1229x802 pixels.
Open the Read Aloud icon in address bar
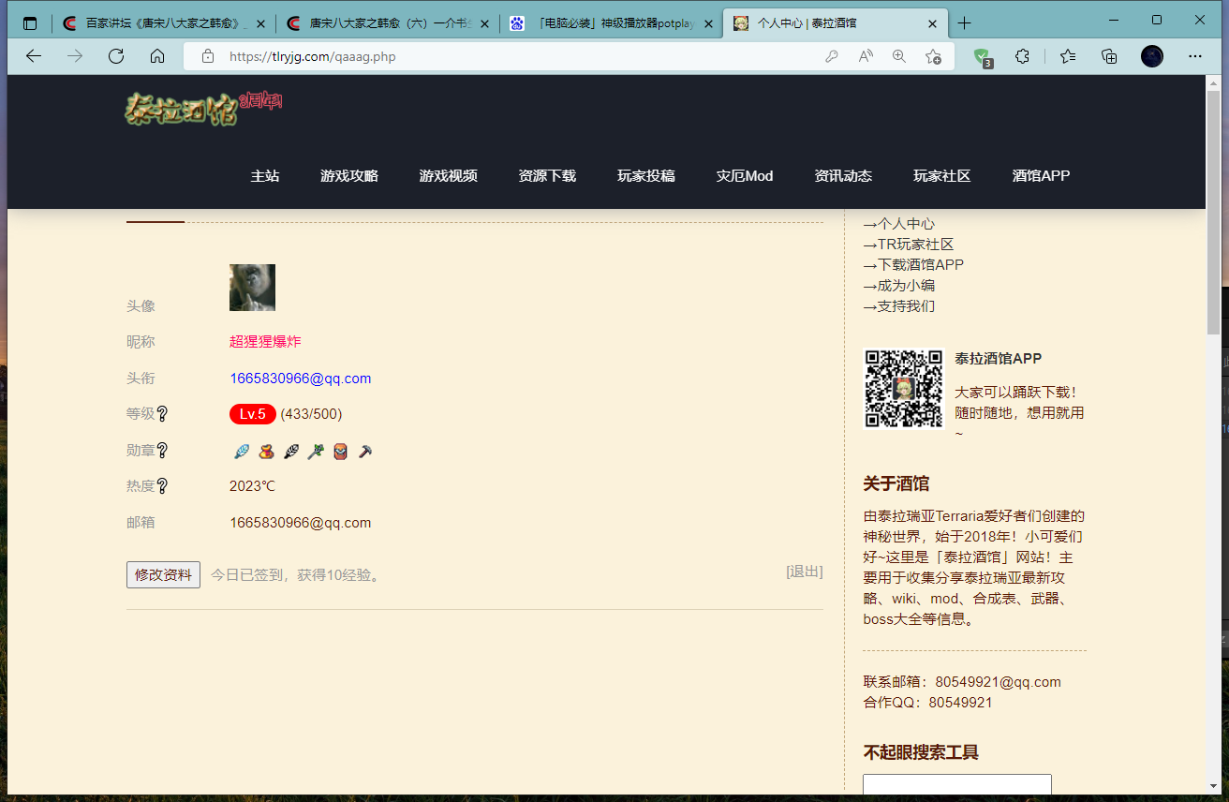866,56
